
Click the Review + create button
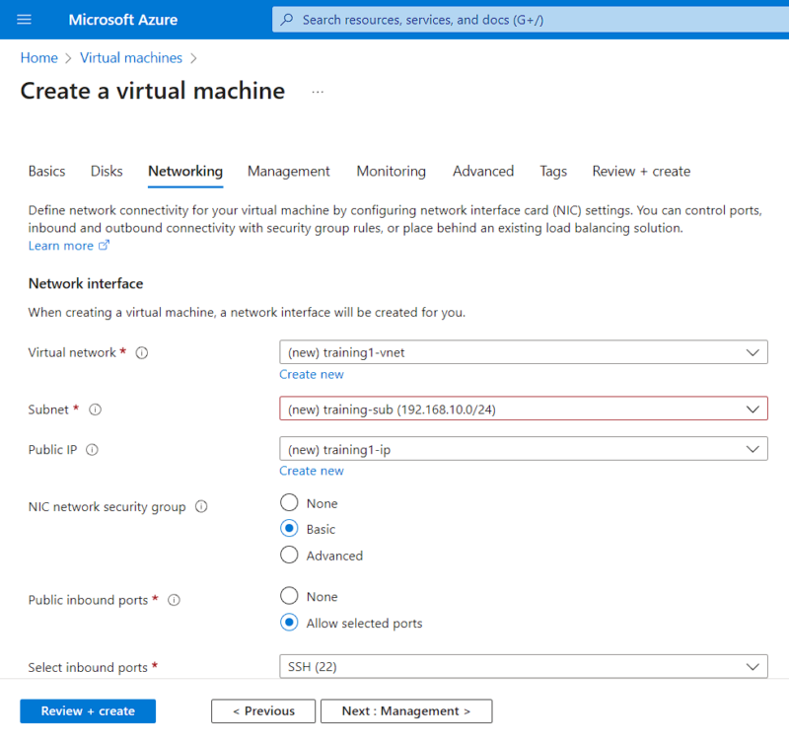(87, 710)
